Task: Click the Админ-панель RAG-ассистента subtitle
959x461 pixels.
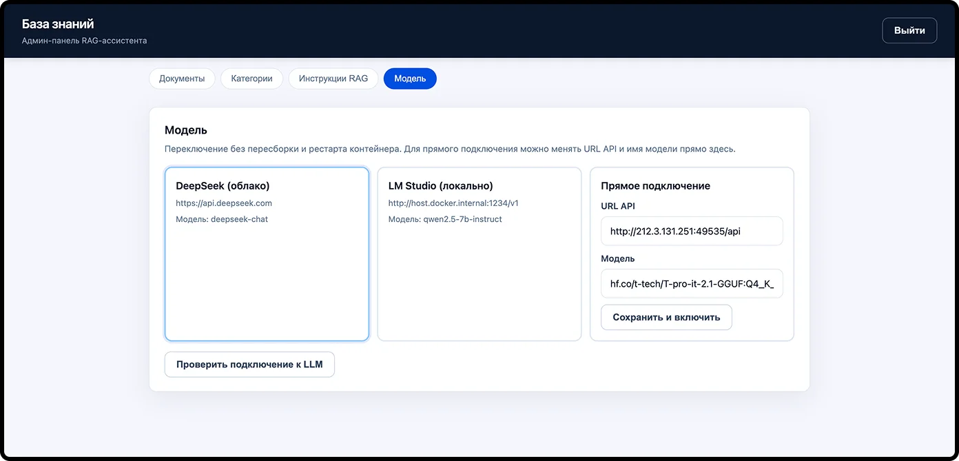Action: tap(84, 41)
